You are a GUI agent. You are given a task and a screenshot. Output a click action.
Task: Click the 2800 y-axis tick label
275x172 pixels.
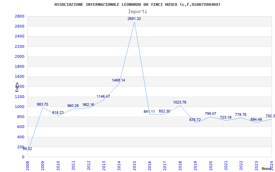20,16
